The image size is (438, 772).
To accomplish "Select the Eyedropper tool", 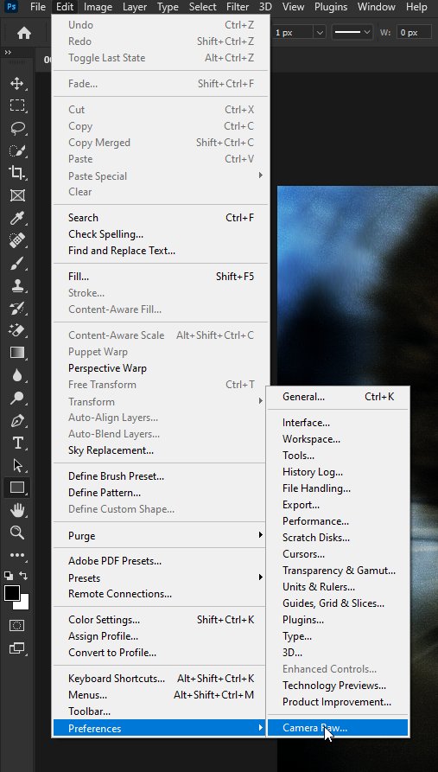I will click(17, 218).
